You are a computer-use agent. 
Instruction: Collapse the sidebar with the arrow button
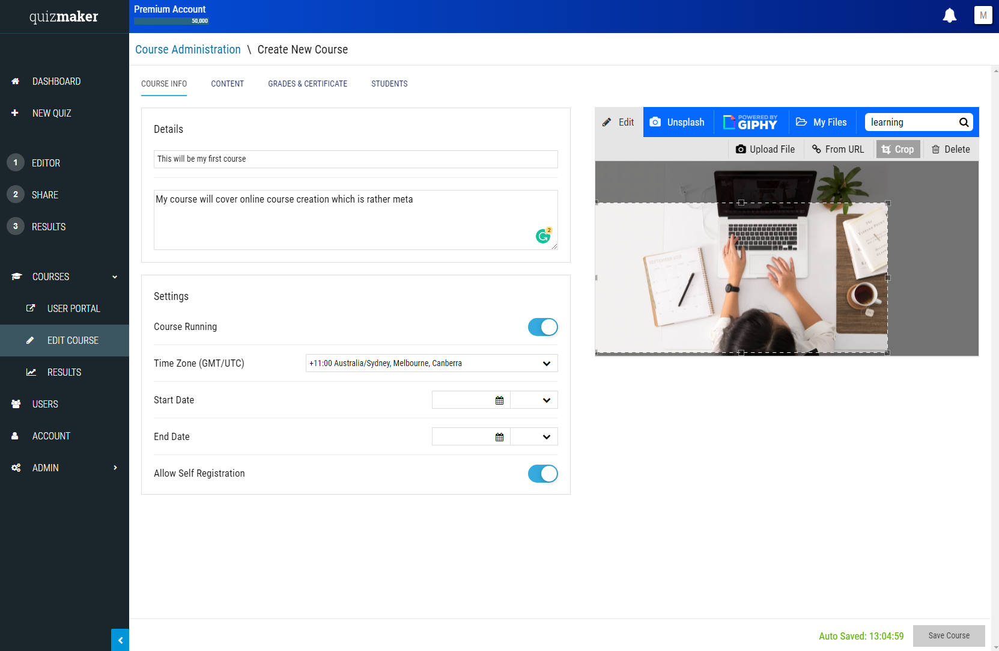pos(120,640)
